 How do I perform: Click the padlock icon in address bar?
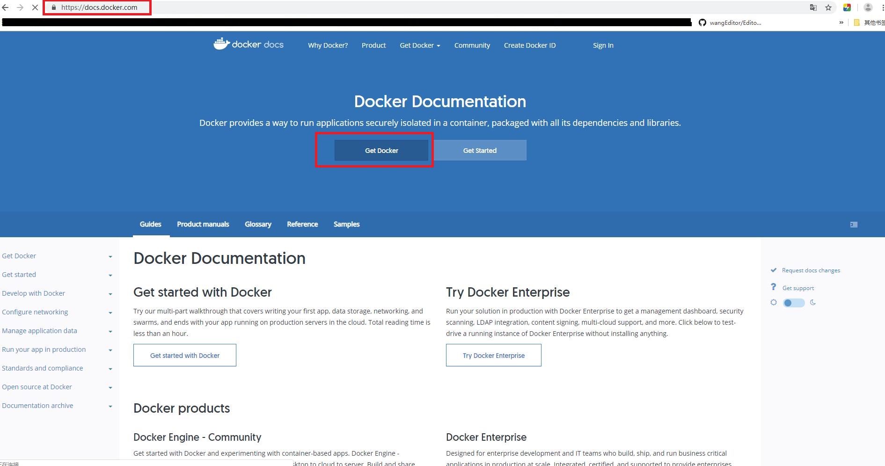click(54, 7)
